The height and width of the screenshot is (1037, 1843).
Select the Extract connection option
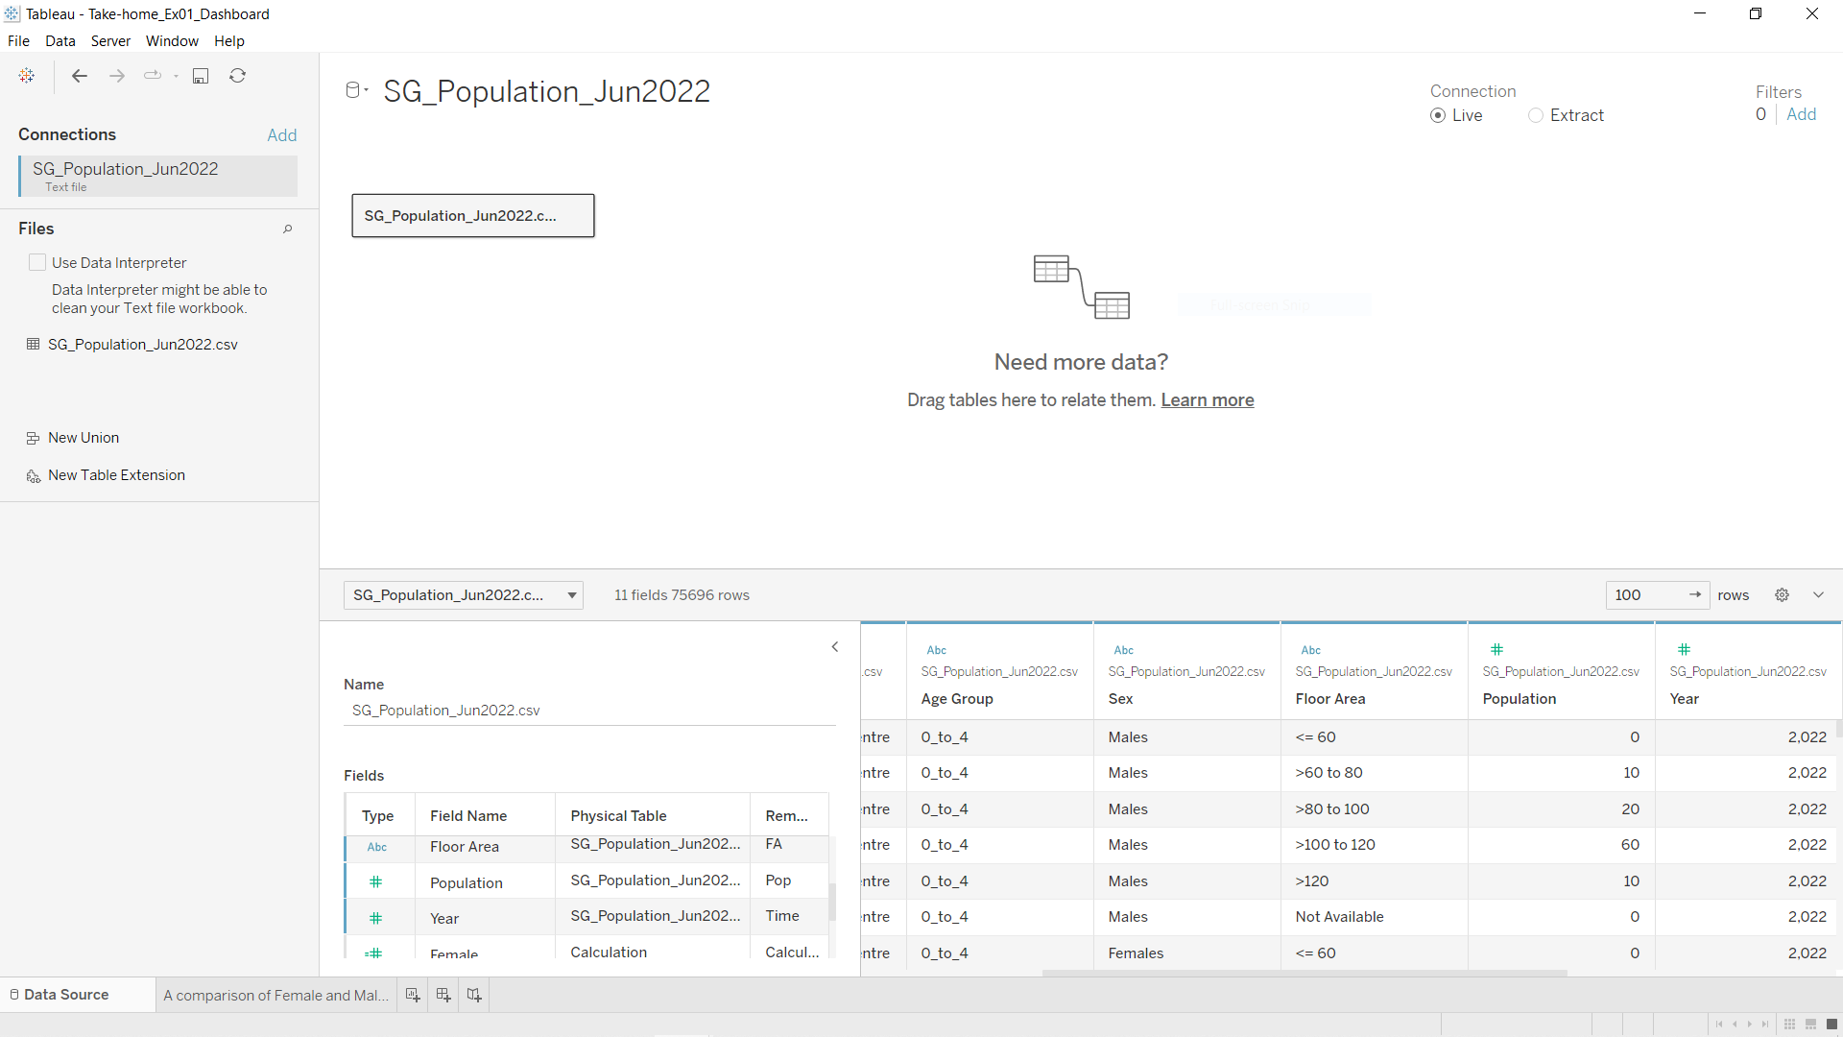point(1536,115)
